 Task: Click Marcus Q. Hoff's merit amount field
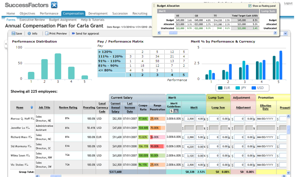click(x=190, y=119)
